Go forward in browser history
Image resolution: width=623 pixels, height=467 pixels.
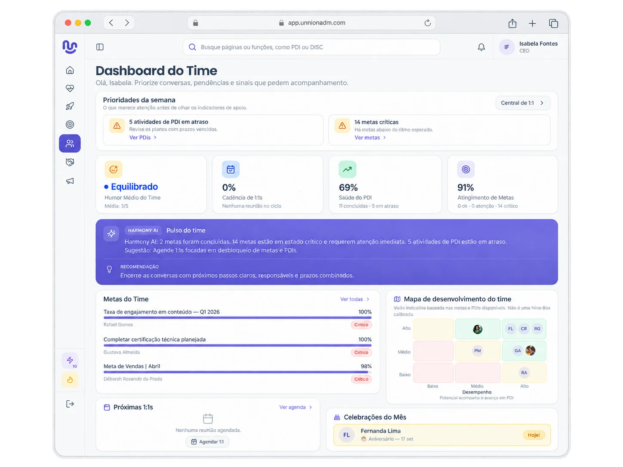pyautogui.click(x=127, y=23)
